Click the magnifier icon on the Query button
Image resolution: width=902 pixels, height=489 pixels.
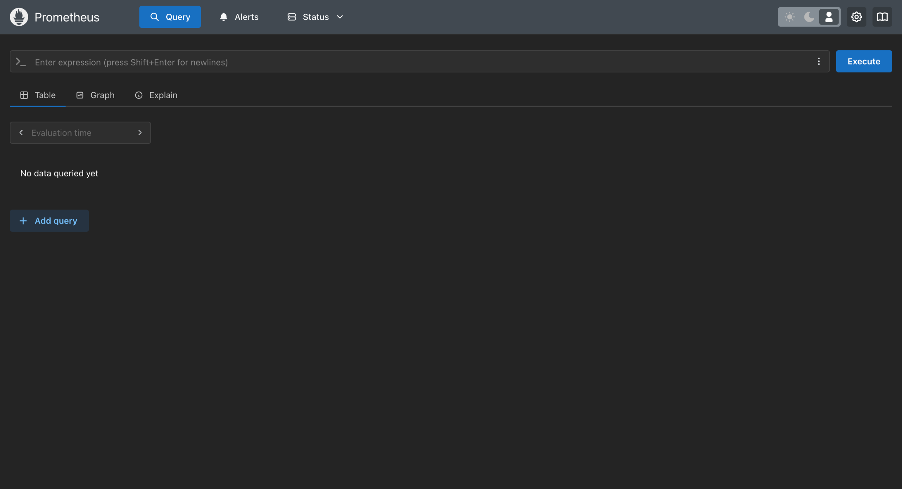point(154,17)
